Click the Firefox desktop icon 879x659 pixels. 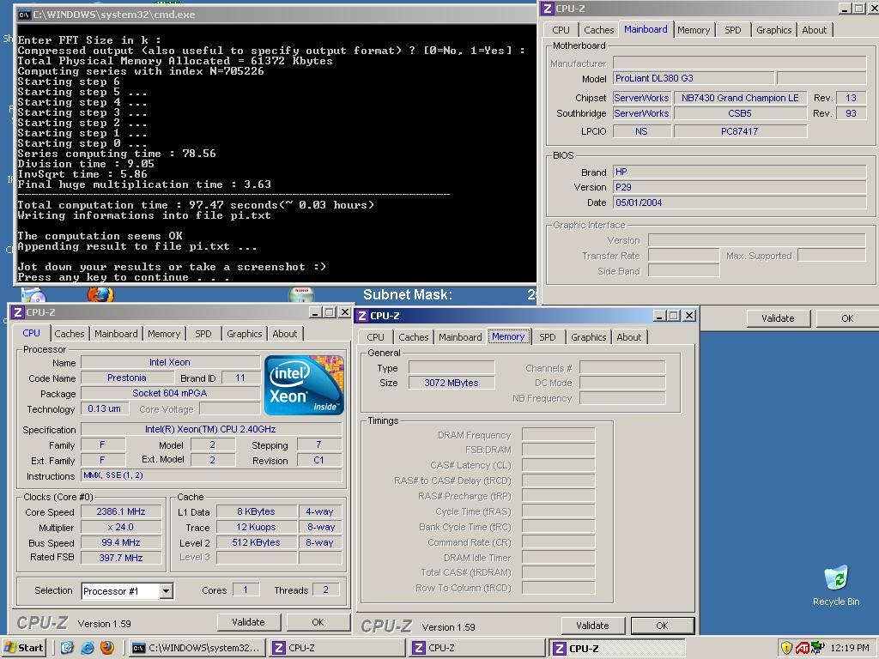pos(100,295)
